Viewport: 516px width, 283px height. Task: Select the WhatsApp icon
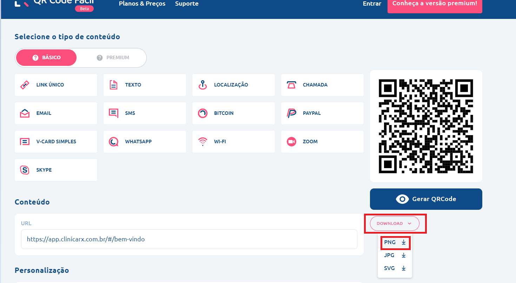pyautogui.click(x=113, y=141)
